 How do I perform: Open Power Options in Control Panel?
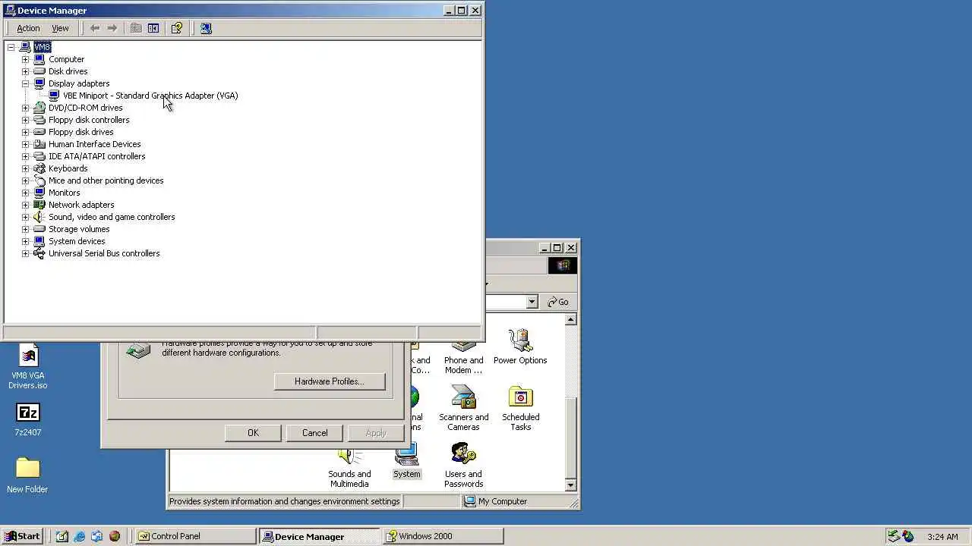point(520,347)
